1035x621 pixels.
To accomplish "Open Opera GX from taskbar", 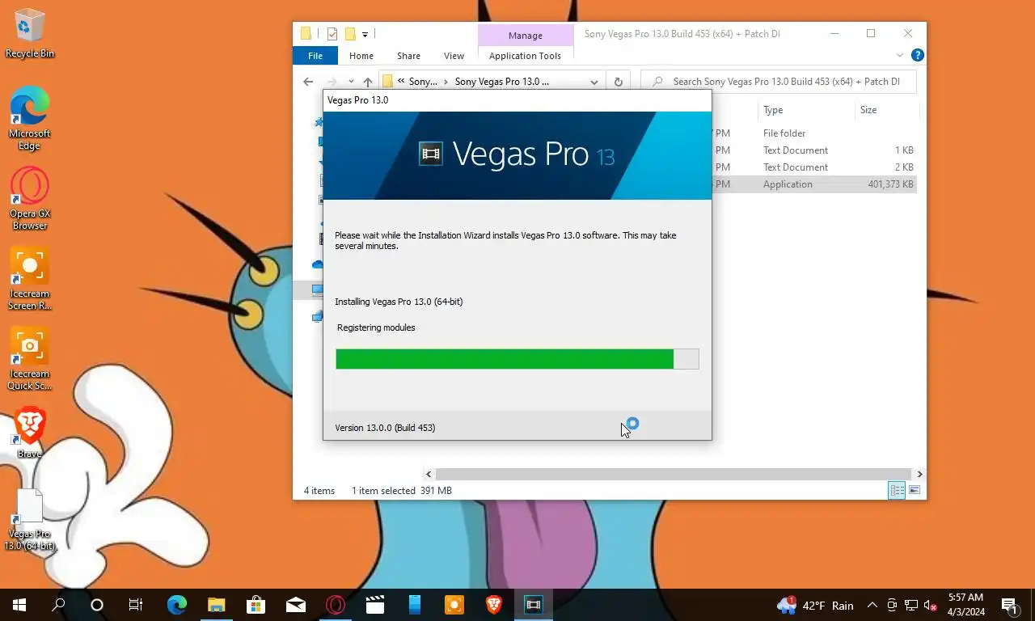I will [335, 605].
